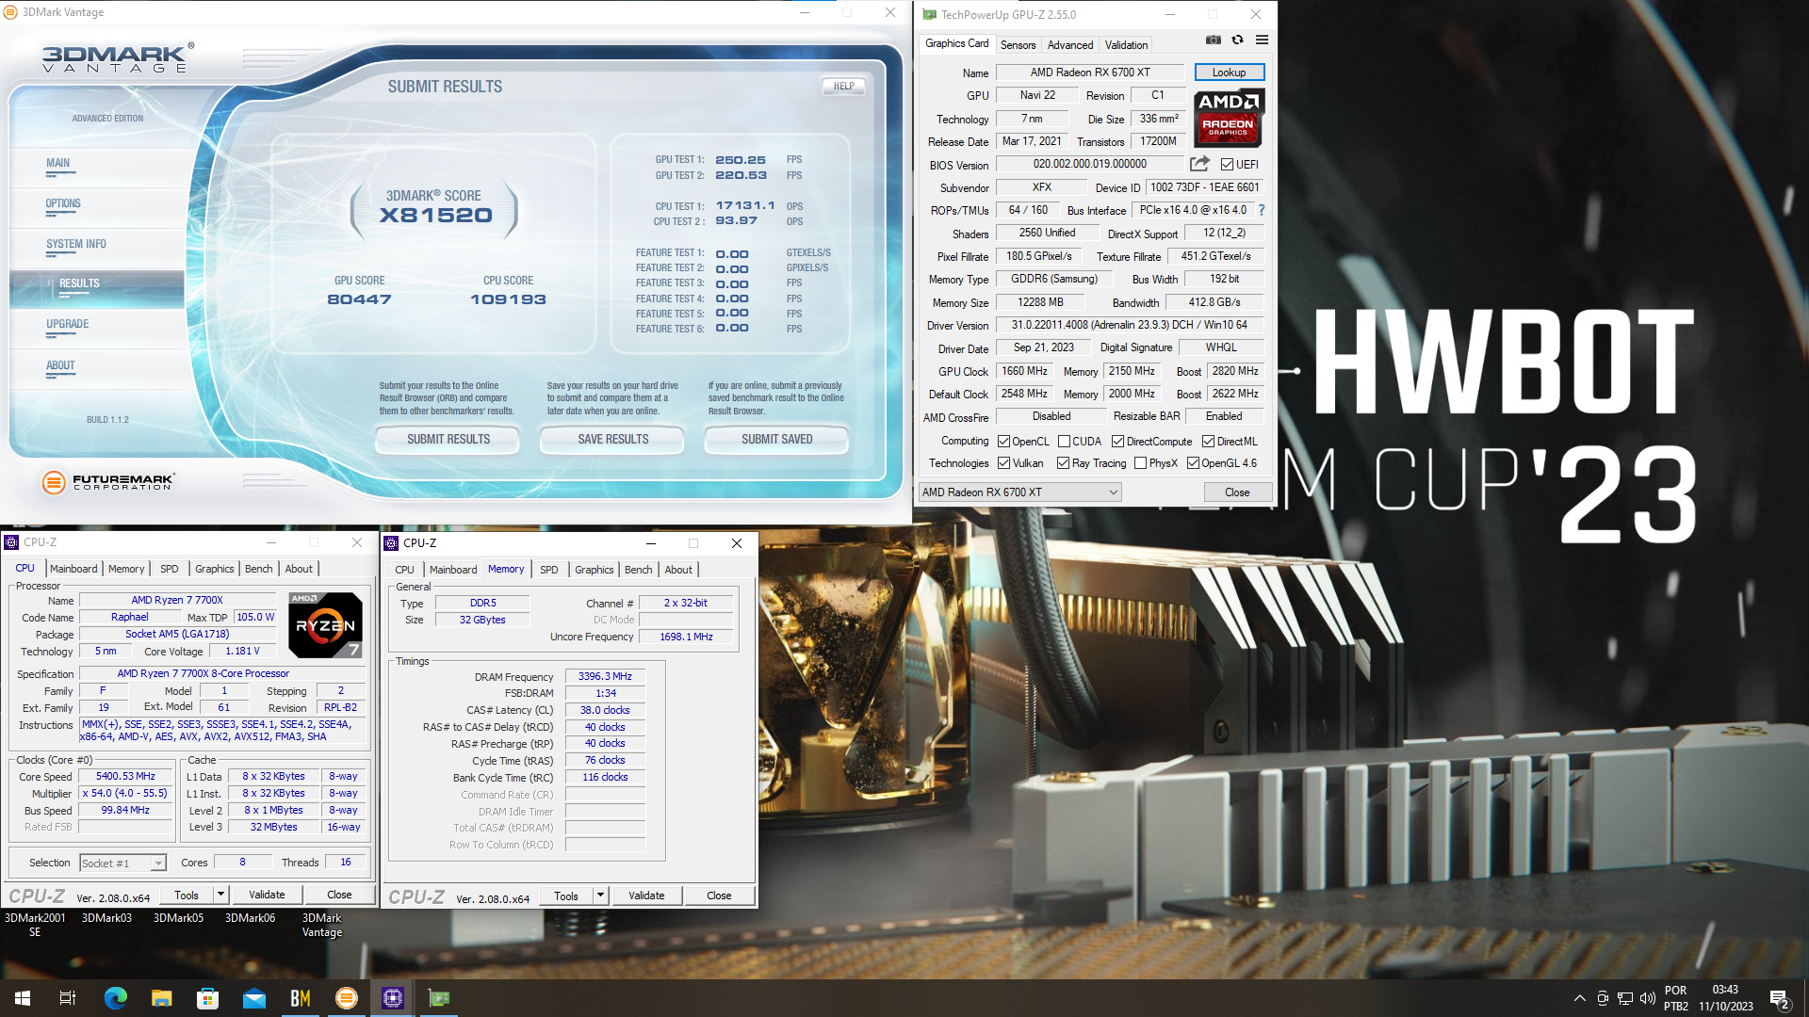Open the GPU selector dropdown in GPU-Z

pos(1020,492)
